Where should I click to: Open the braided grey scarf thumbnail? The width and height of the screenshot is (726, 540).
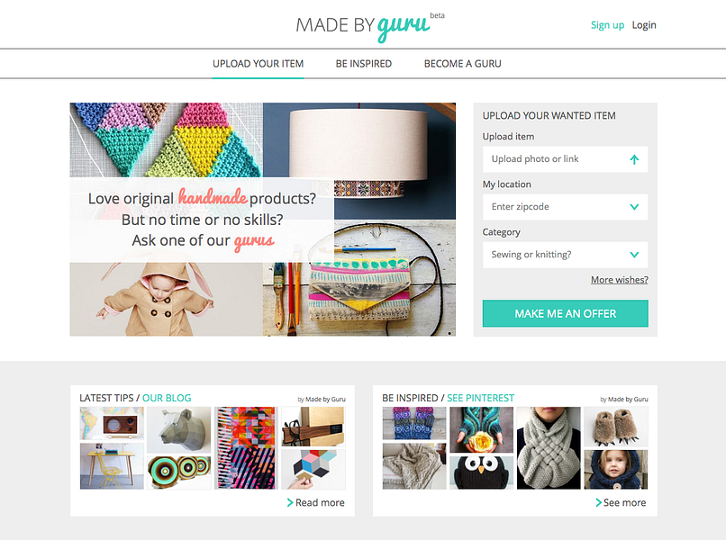[x=549, y=448]
